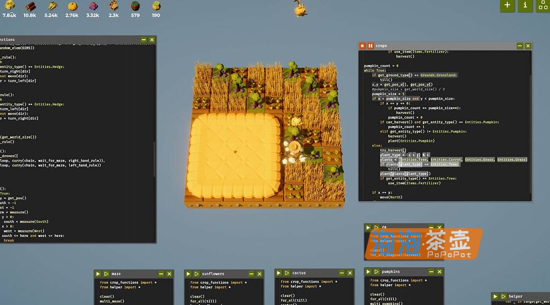Click 'multi_maze()' in the maze window

pyautogui.click(x=112, y=301)
